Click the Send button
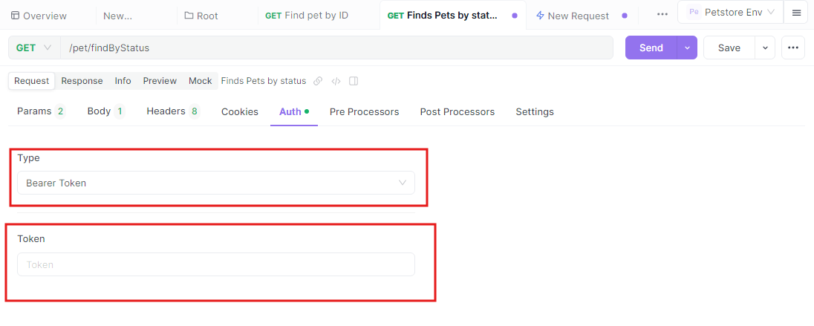The width and height of the screenshot is (814, 326). coord(651,48)
